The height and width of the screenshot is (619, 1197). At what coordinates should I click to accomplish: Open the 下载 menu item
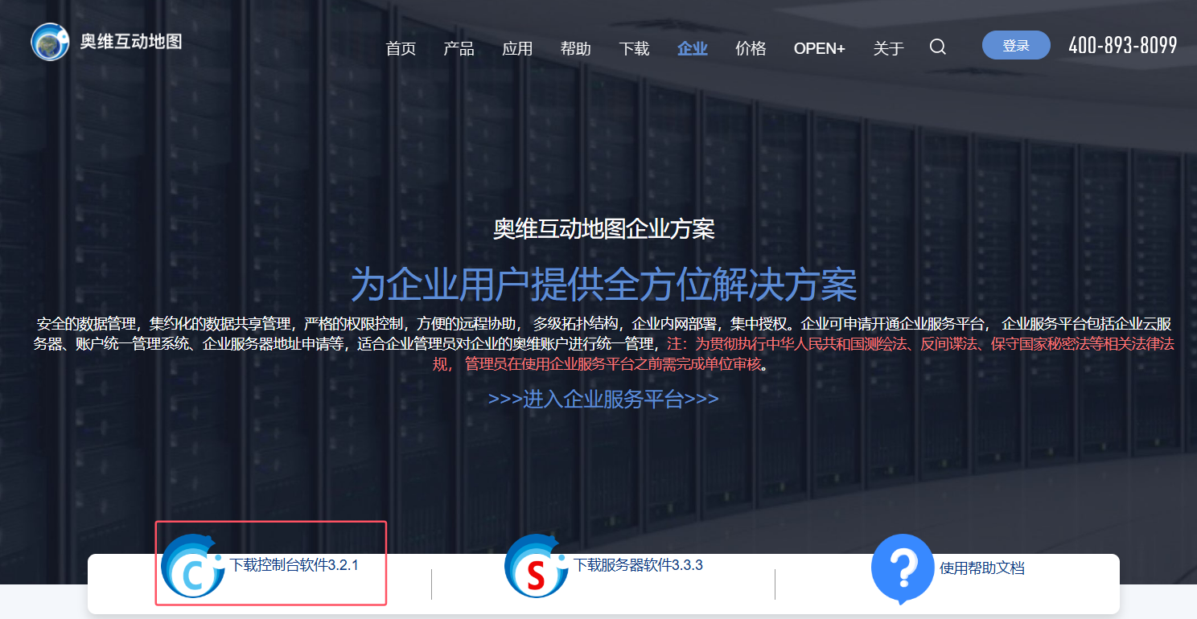tap(634, 48)
